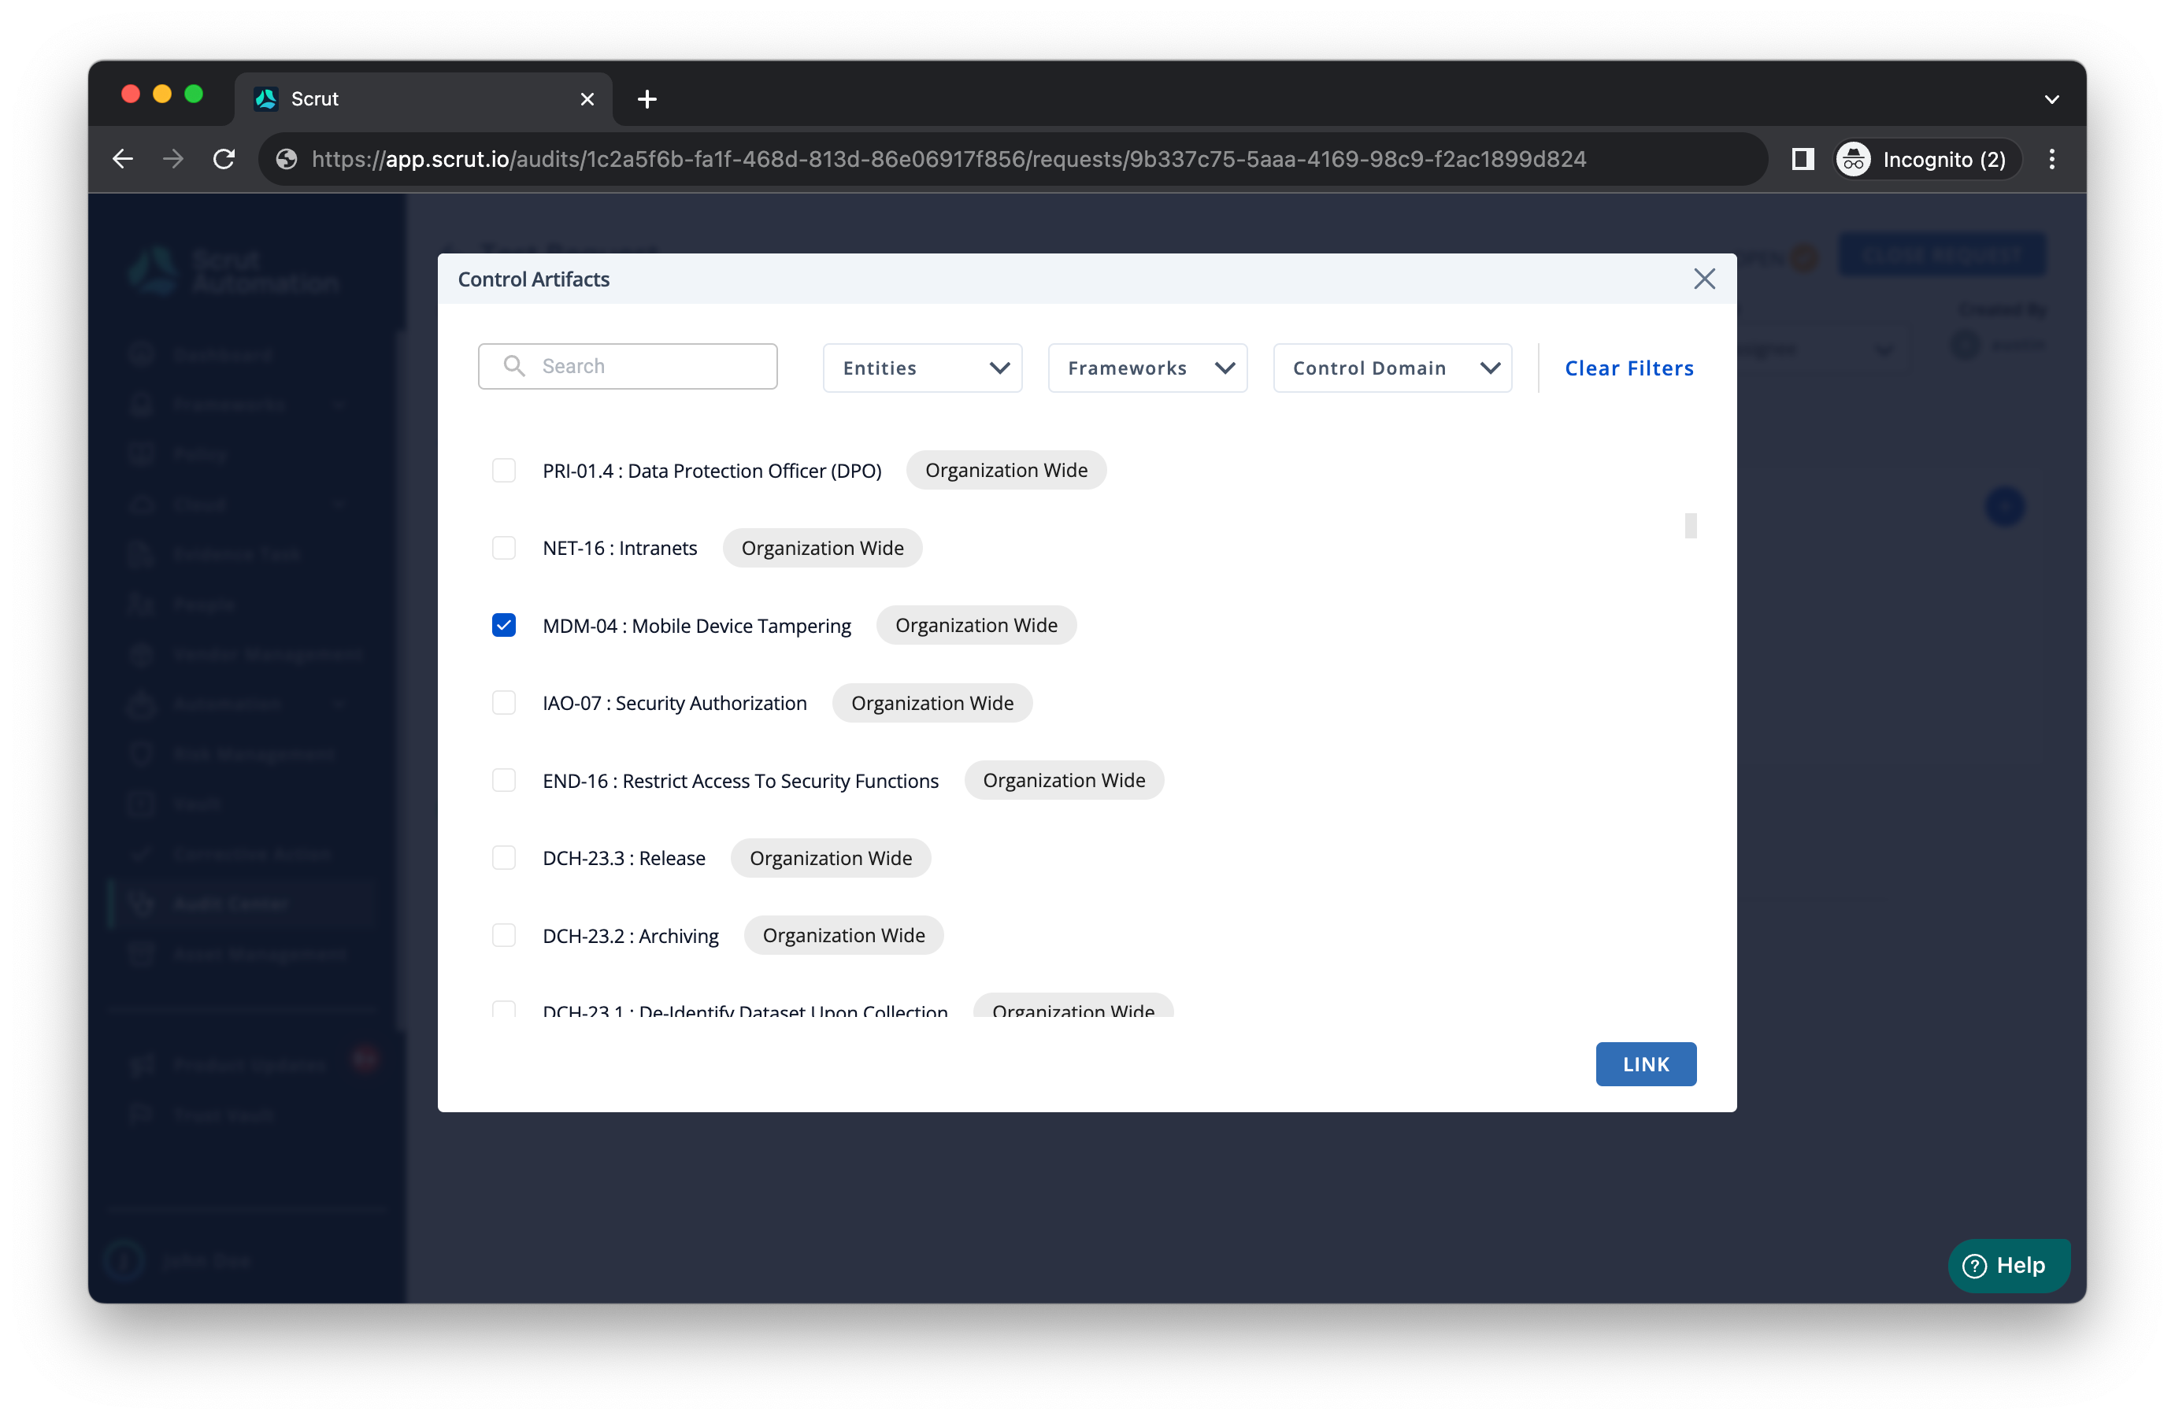Viewport: 2175px width, 1420px height.
Task: Check the IAO-07 Security Authorization checkbox
Action: 503,703
